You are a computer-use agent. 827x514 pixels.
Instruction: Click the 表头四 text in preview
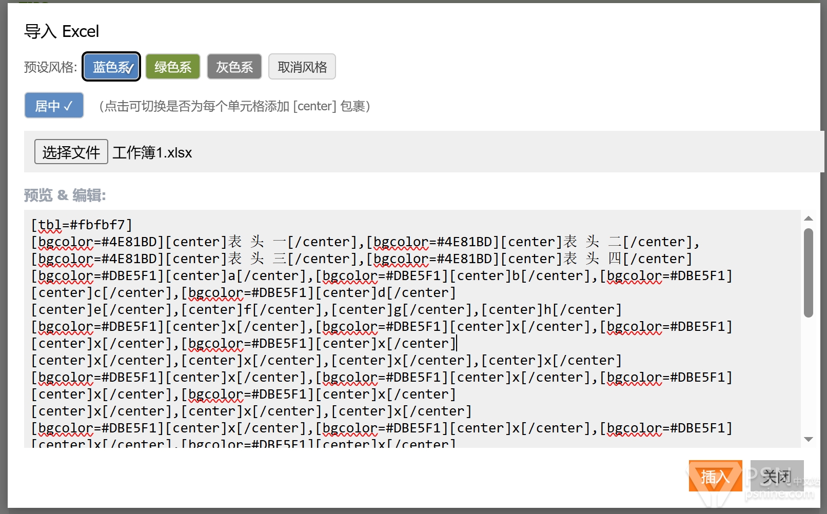click(592, 259)
